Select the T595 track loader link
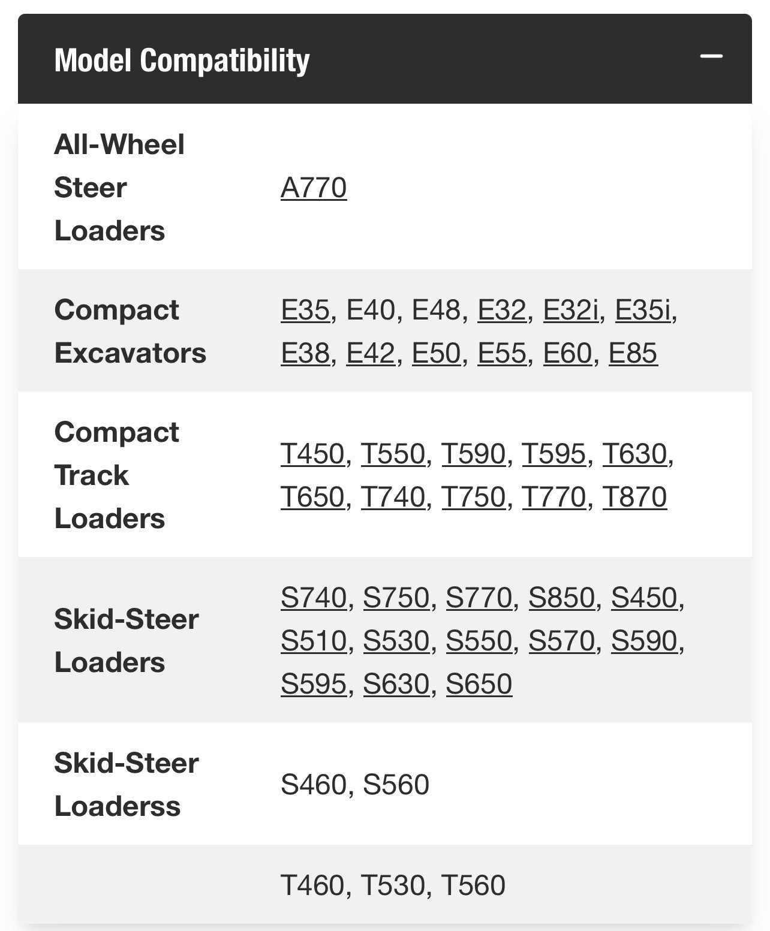The height and width of the screenshot is (931, 770). (x=554, y=454)
